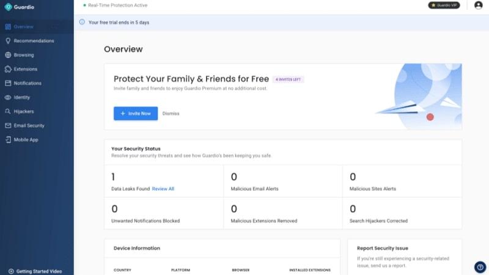Open Recommendations via its lightbulb icon
The image size is (489, 275).
click(8, 41)
